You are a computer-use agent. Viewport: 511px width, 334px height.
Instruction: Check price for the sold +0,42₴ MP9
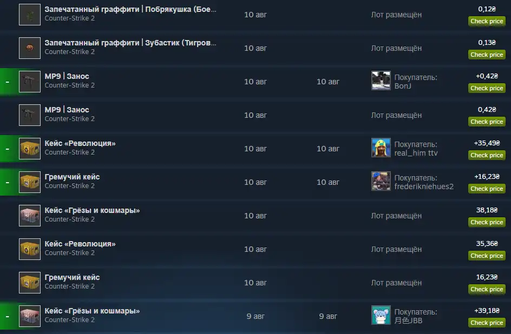tap(487, 88)
